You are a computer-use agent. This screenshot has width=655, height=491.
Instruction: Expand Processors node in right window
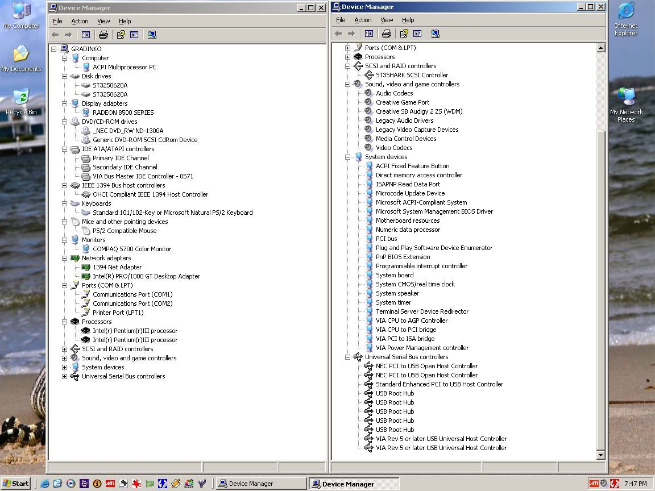click(x=347, y=57)
